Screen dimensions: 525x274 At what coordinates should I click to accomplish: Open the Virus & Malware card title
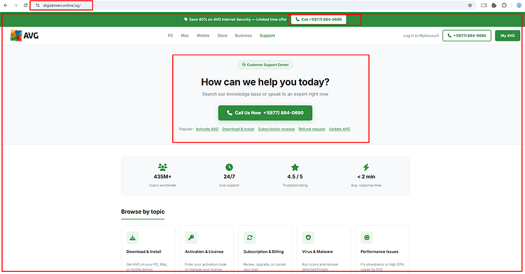click(317, 252)
